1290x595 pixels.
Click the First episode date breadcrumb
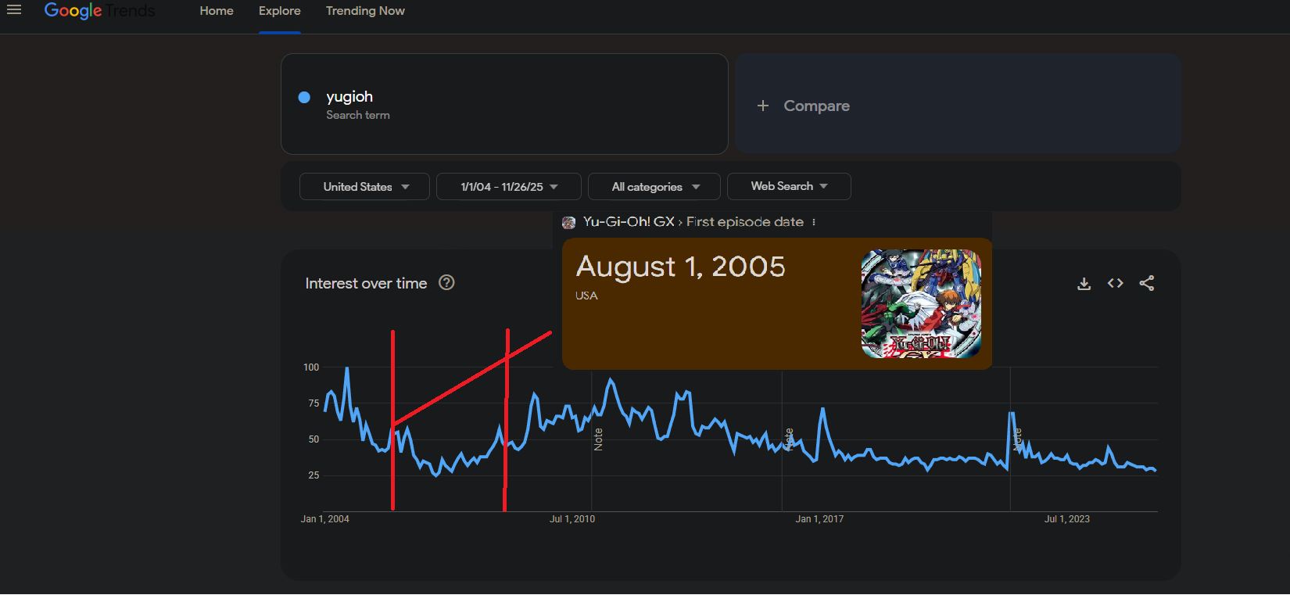point(745,222)
